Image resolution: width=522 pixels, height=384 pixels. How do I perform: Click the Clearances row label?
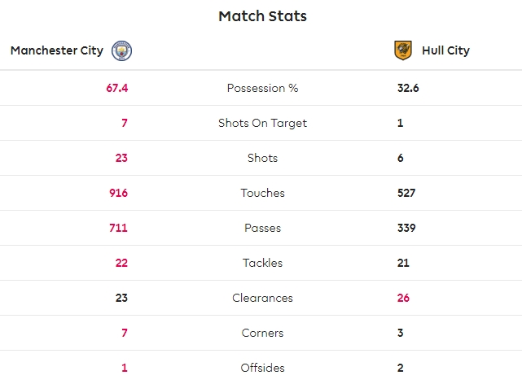pos(262,298)
